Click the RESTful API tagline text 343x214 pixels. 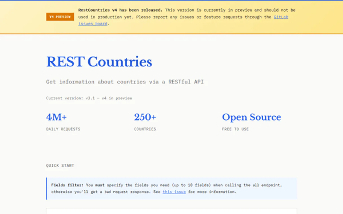pyautogui.click(x=125, y=82)
